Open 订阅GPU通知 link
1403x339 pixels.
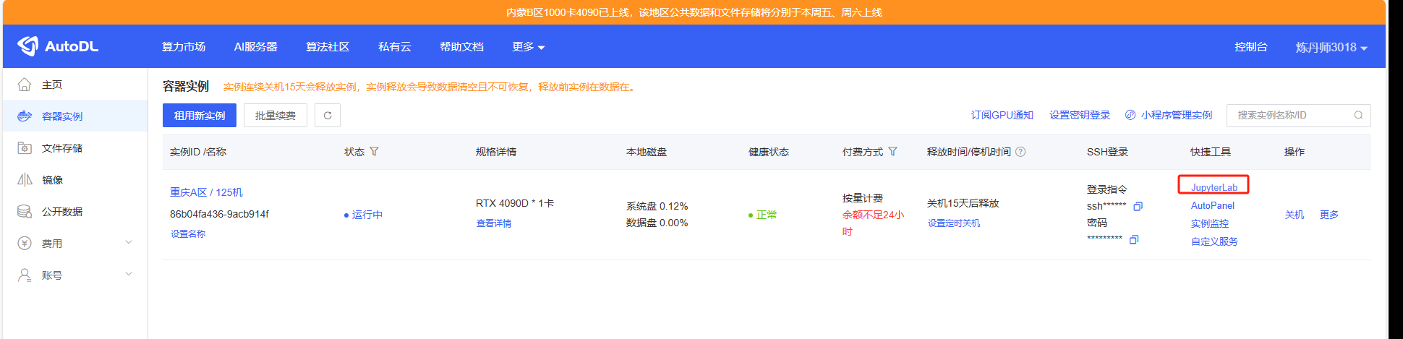[x=1002, y=116]
